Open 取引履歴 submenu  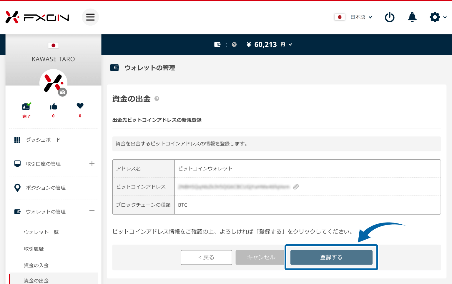(34, 249)
